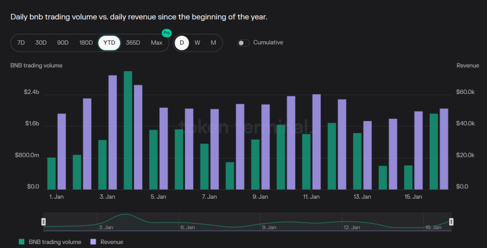Switch to the 30D time range
The image size is (487, 248).
point(41,43)
